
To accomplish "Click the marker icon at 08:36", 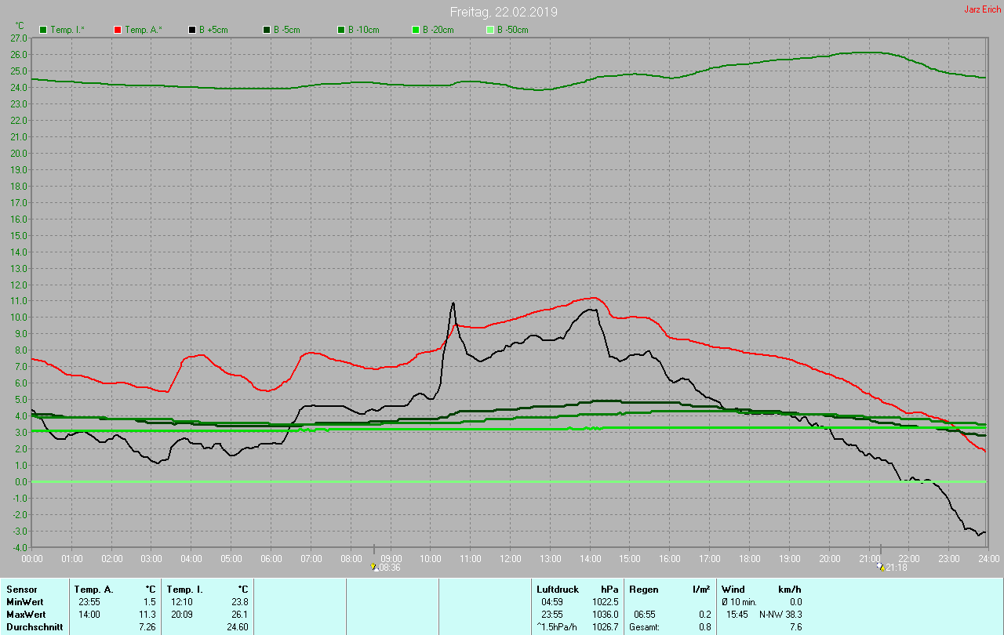I will (x=374, y=567).
